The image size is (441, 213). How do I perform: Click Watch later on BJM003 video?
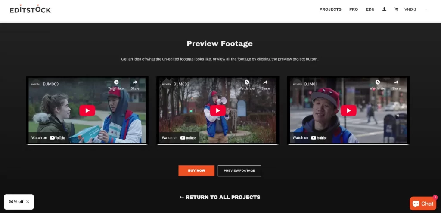tap(116, 85)
